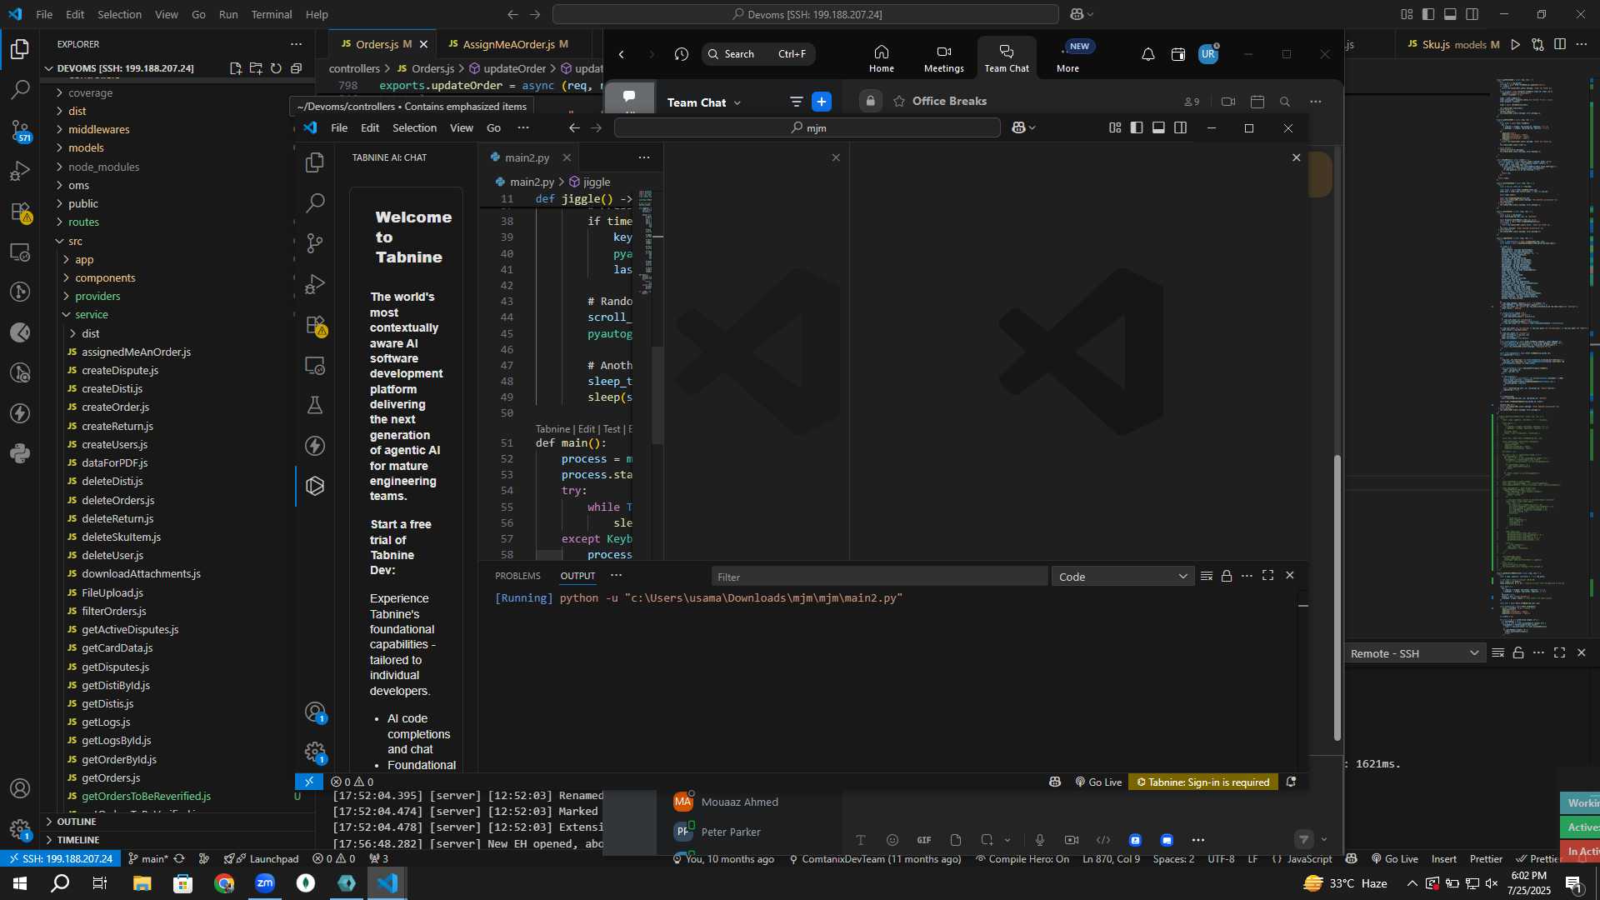Expand the components folder
Image resolution: width=1600 pixels, height=900 pixels.
point(105,277)
